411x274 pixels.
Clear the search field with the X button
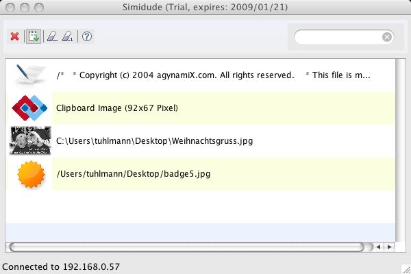click(x=387, y=37)
